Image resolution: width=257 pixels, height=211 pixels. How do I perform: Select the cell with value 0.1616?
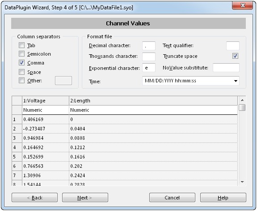coord(153,157)
